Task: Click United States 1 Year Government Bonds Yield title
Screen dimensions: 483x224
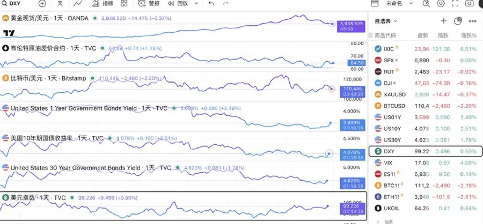Action: tap(89, 108)
